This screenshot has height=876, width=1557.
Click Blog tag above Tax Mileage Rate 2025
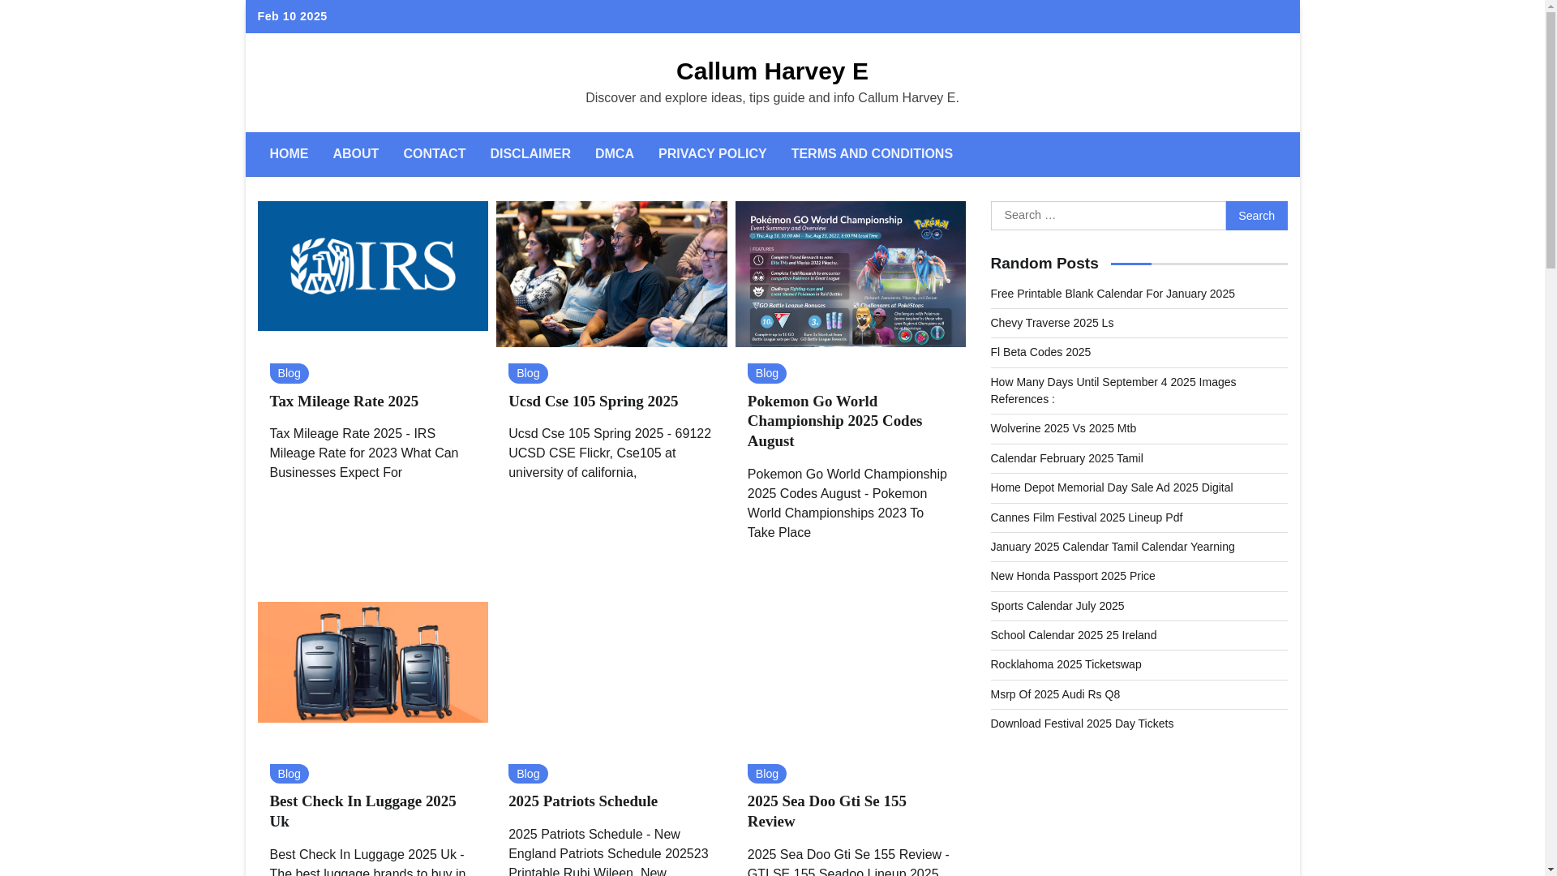pos(289,373)
